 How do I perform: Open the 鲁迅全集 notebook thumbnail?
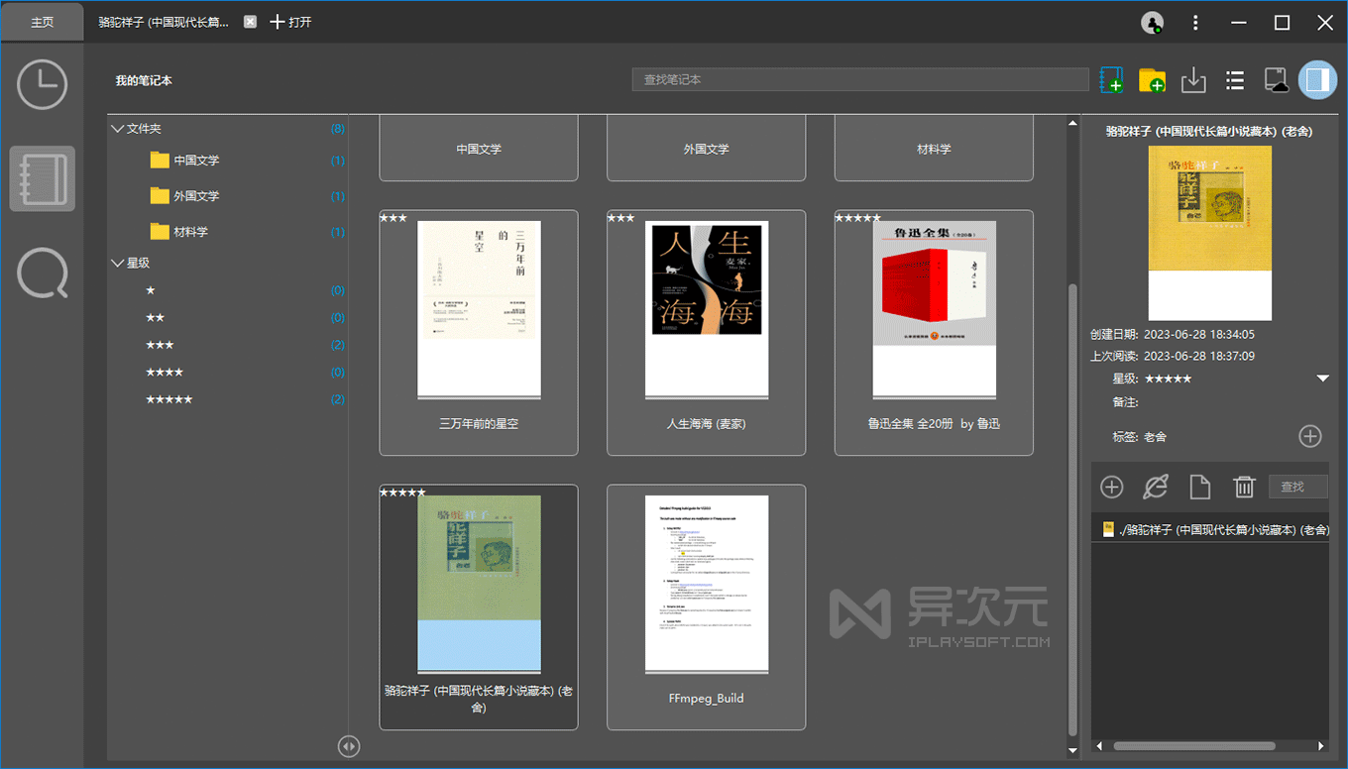(x=933, y=307)
